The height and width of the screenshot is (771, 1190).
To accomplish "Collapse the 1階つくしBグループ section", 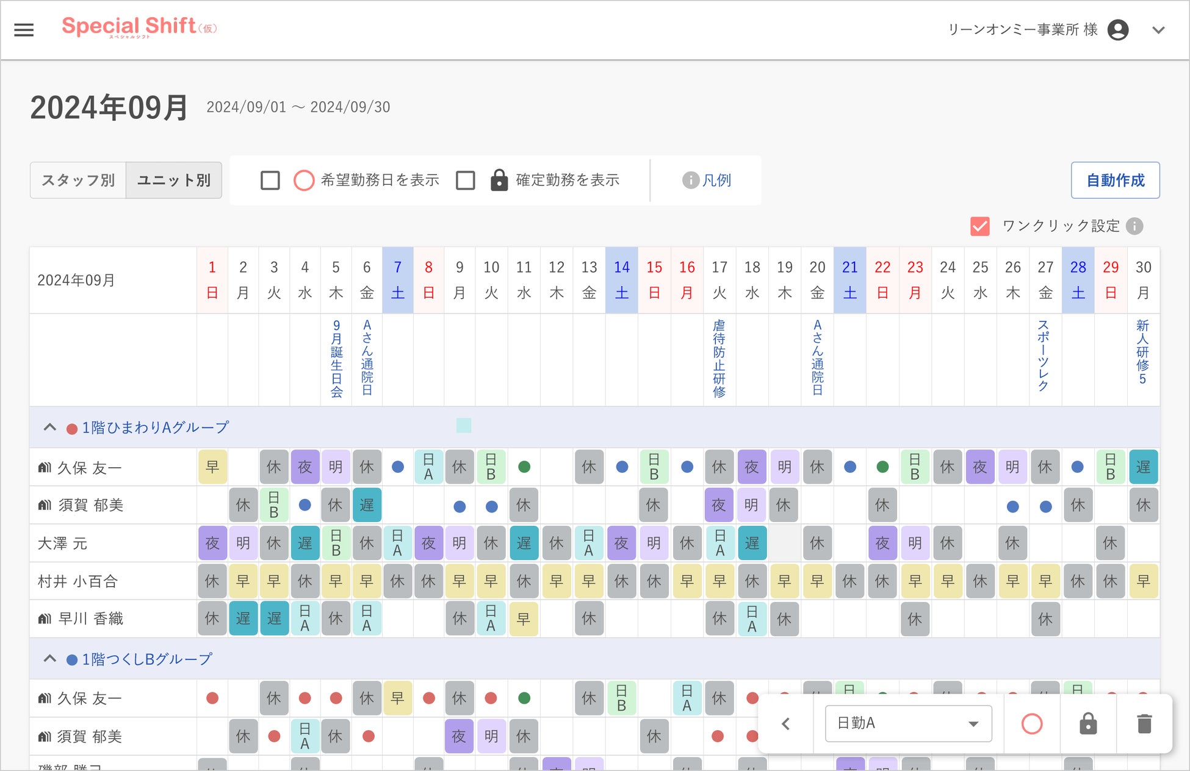I will [x=50, y=659].
